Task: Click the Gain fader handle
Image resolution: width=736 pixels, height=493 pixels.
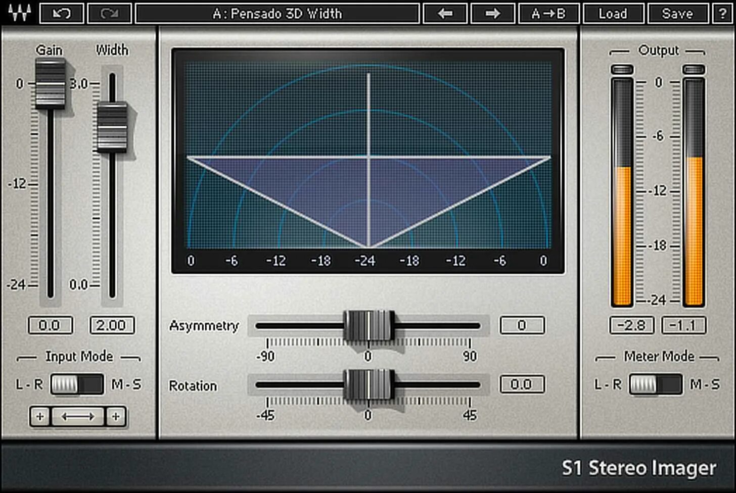Action: (50, 83)
